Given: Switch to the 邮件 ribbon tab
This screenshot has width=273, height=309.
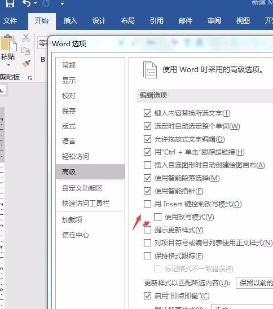Looking at the screenshot, I should (x=186, y=21).
